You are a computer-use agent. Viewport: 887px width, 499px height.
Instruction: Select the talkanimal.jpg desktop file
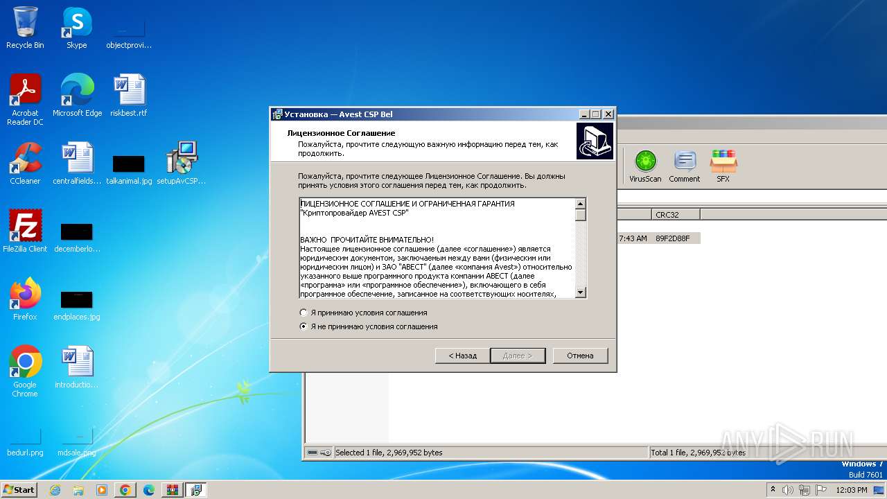[x=129, y=169]
